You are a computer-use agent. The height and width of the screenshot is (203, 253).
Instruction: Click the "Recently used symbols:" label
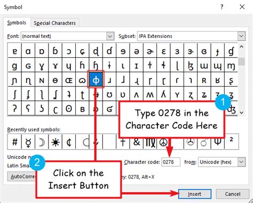34,130
